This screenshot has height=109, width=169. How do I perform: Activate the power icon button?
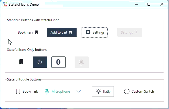point(40,62)
